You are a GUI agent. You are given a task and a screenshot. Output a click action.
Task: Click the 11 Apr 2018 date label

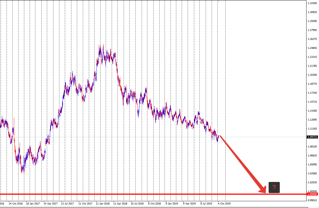(120, 204)
